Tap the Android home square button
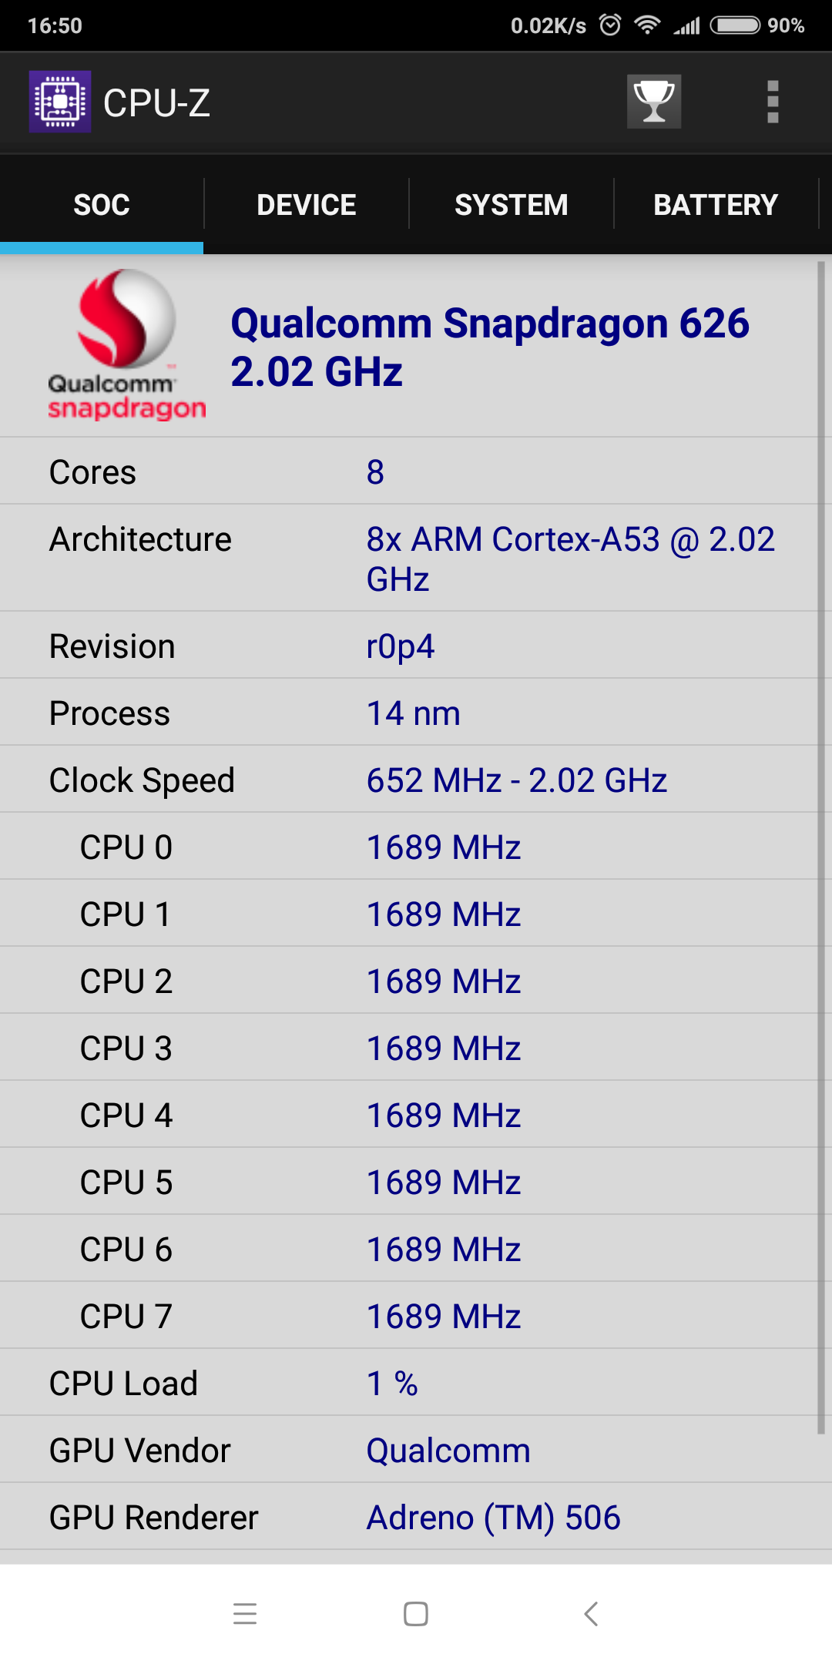 click(x=416, y=1613)
